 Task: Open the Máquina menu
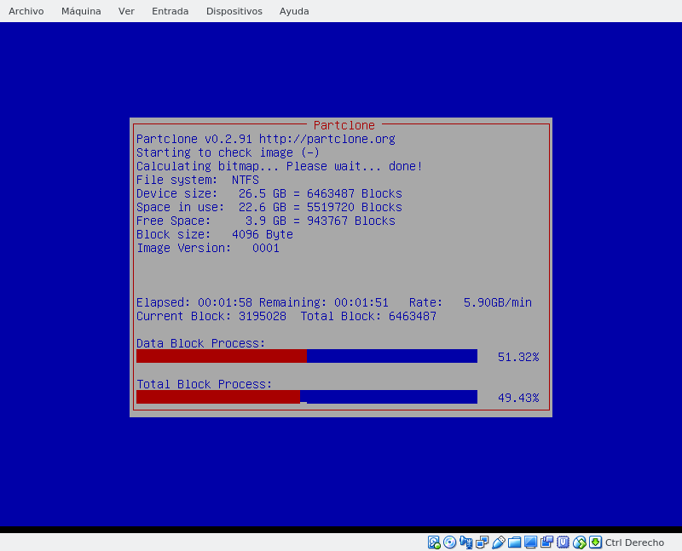(x=81, y=11)
